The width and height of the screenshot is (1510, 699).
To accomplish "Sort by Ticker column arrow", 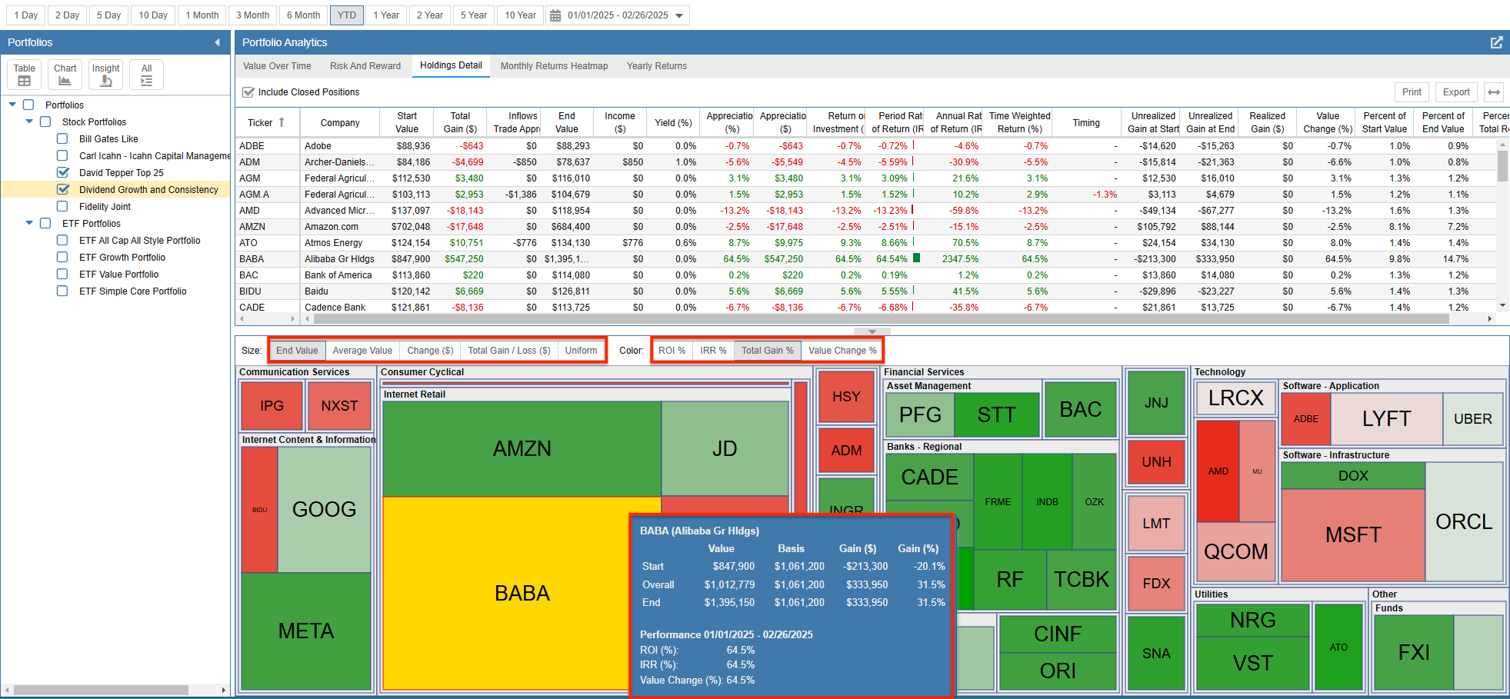I will coord(282,122).
